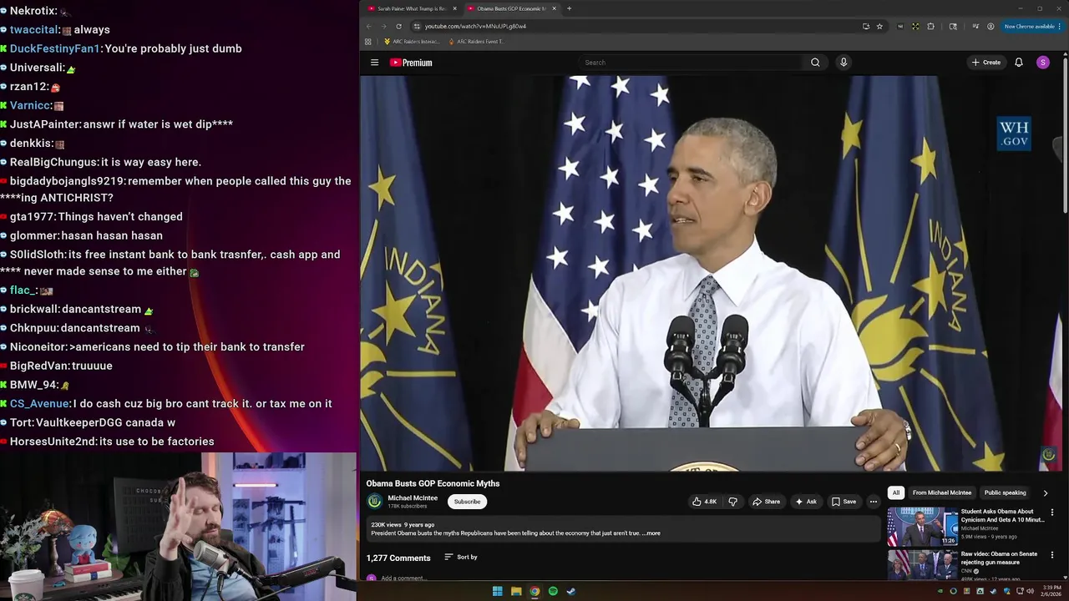Close the Sarah Paine tab
1069x601 pixels.
point(454,8)
